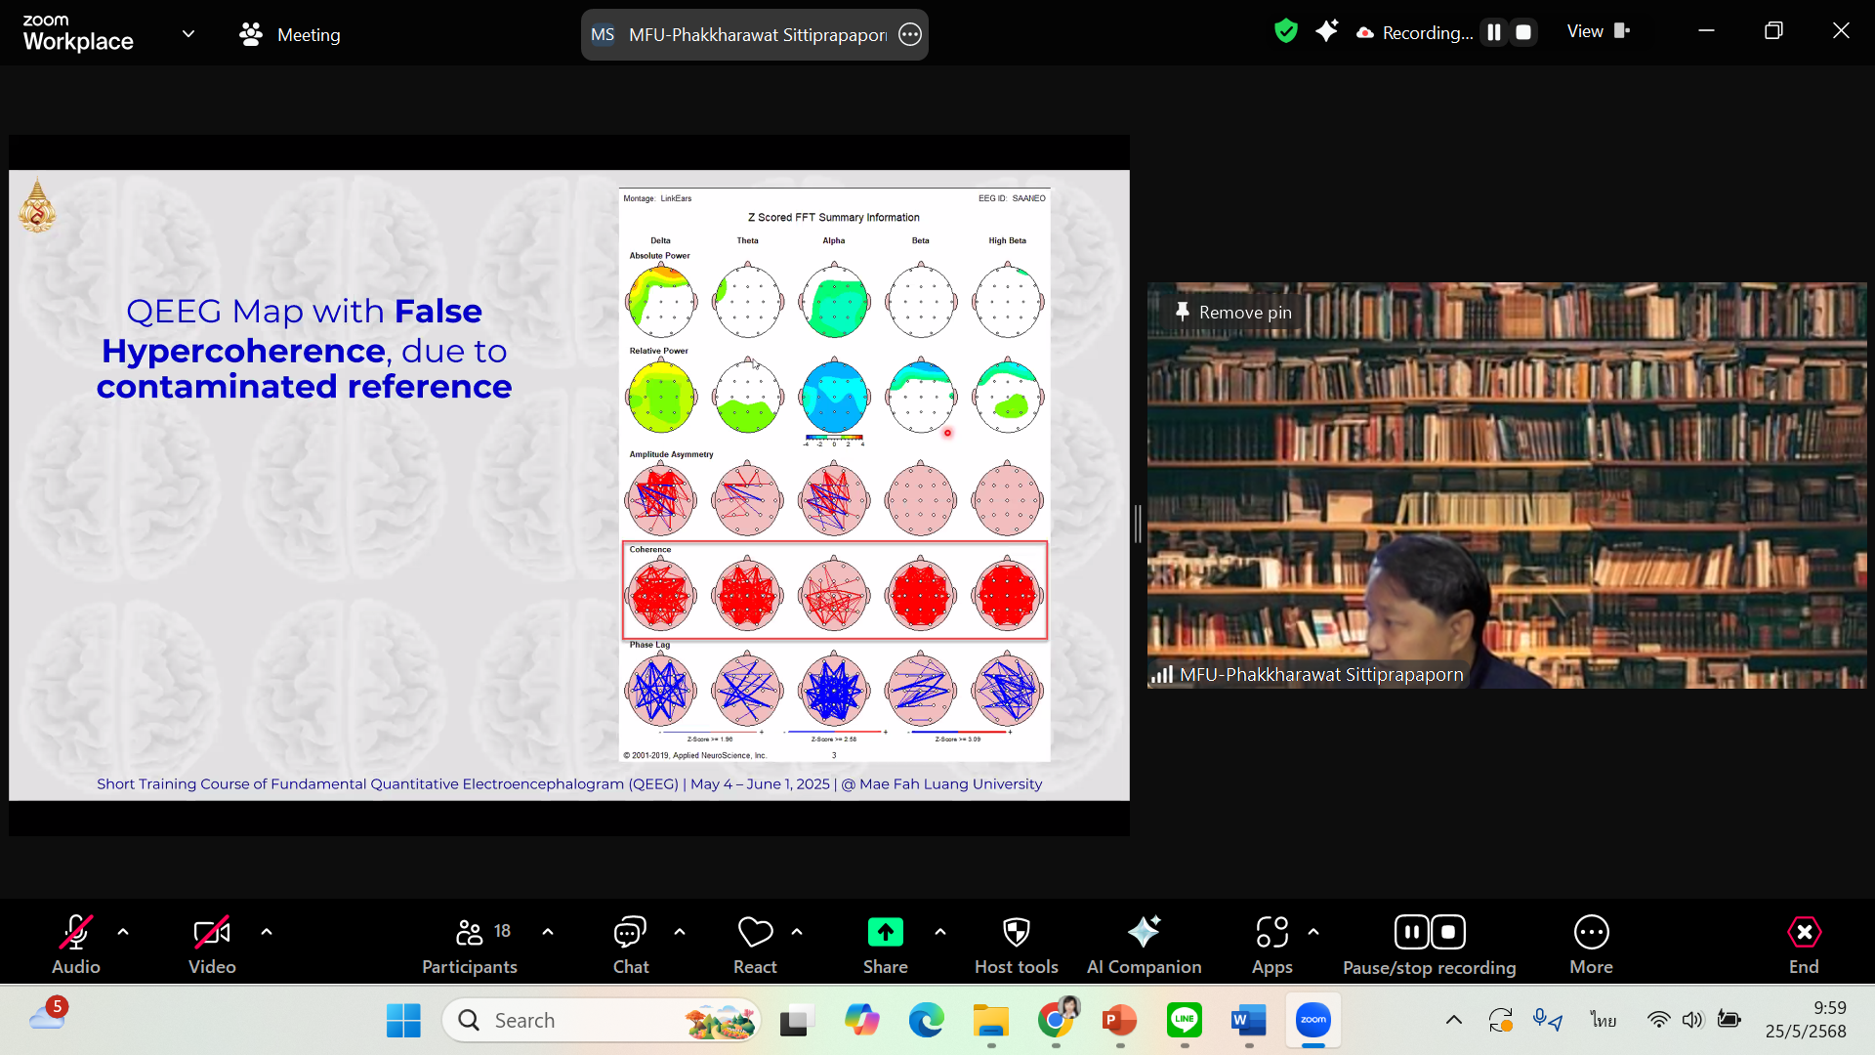This screenshot has height=1055, width=1875.
Task: Click the green encryption shield icon
Action: pyautogui.click(x=1285, y=31)
